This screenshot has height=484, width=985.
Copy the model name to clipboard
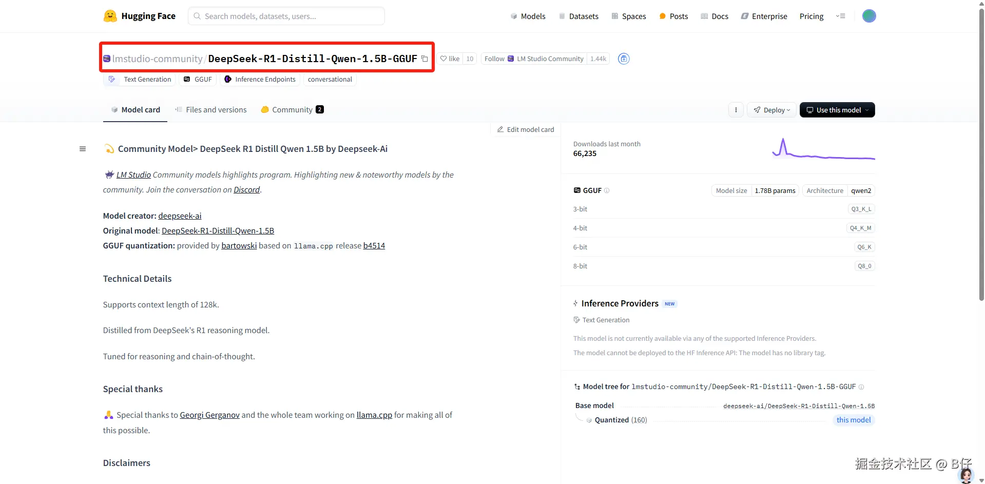pyautogui.click(x=424, y=59)
